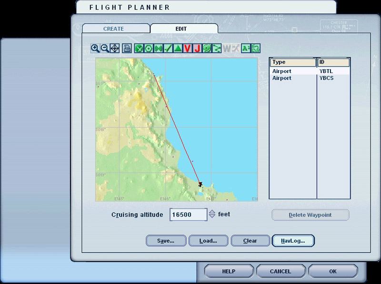Toggle Victor airways red V icon

tap(188, 48)
